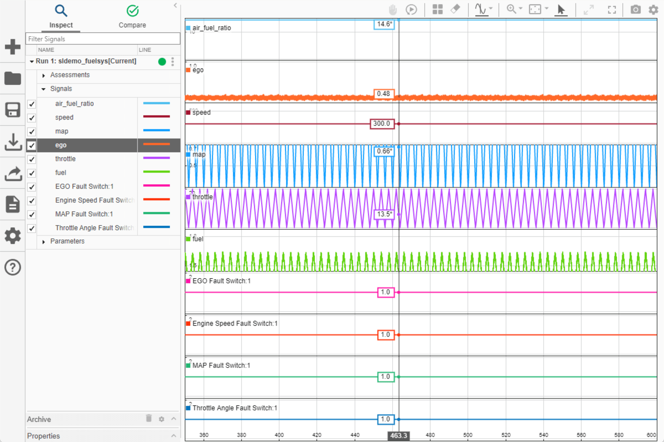Image resolution: width=664 pixels, height=442 pixels.
Task: Open the visualization settings gear
Action: click(x=653, y=10)
